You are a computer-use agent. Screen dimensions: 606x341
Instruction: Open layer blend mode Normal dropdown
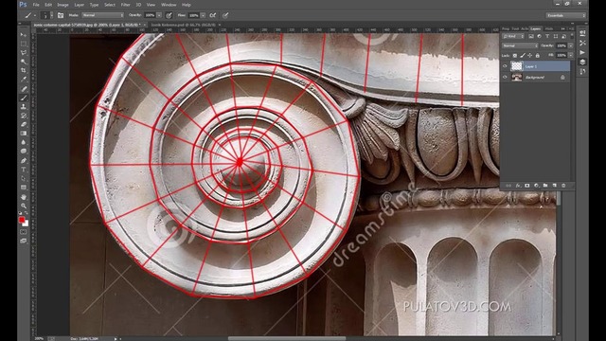click(520, 45)
